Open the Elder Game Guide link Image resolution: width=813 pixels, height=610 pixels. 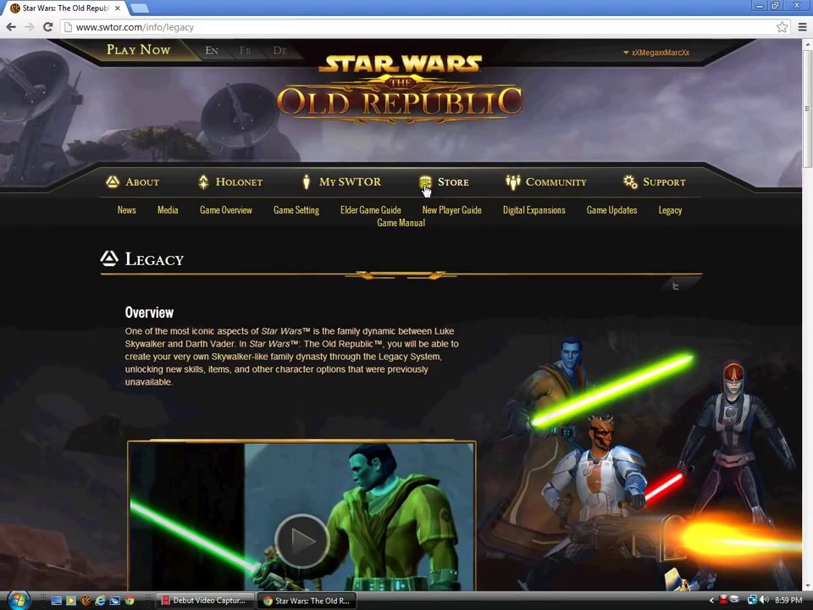(370, 210)
